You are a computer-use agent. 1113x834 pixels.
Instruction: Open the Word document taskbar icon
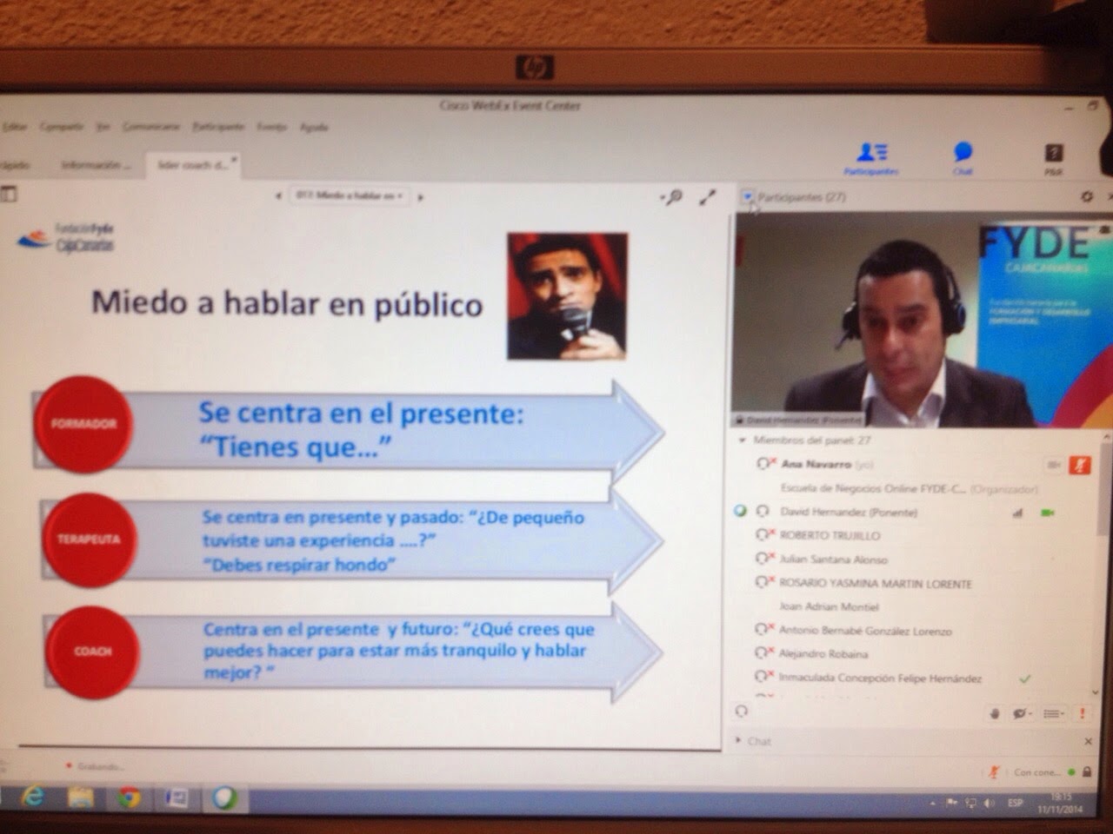coord(177,798)
